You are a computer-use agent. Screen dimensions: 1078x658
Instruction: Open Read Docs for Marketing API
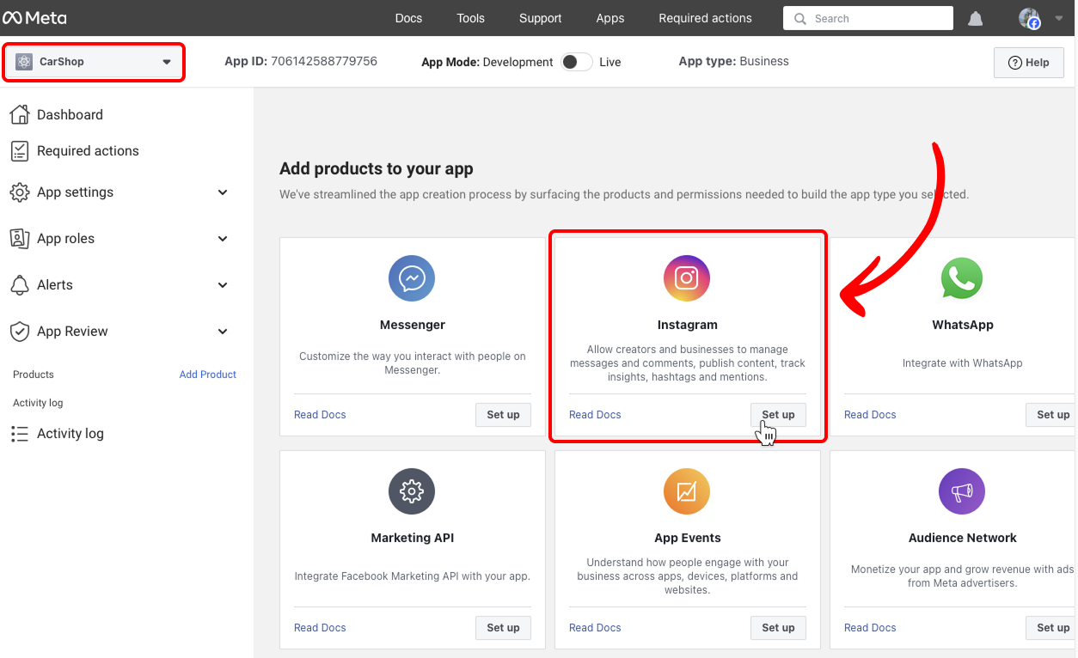320,628
